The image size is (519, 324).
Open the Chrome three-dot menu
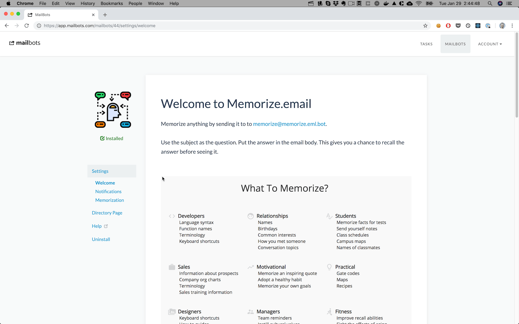(512, 26)
